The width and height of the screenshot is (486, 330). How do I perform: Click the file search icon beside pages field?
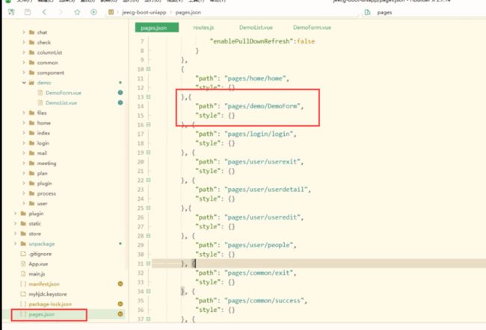click(x=367, y=13)
